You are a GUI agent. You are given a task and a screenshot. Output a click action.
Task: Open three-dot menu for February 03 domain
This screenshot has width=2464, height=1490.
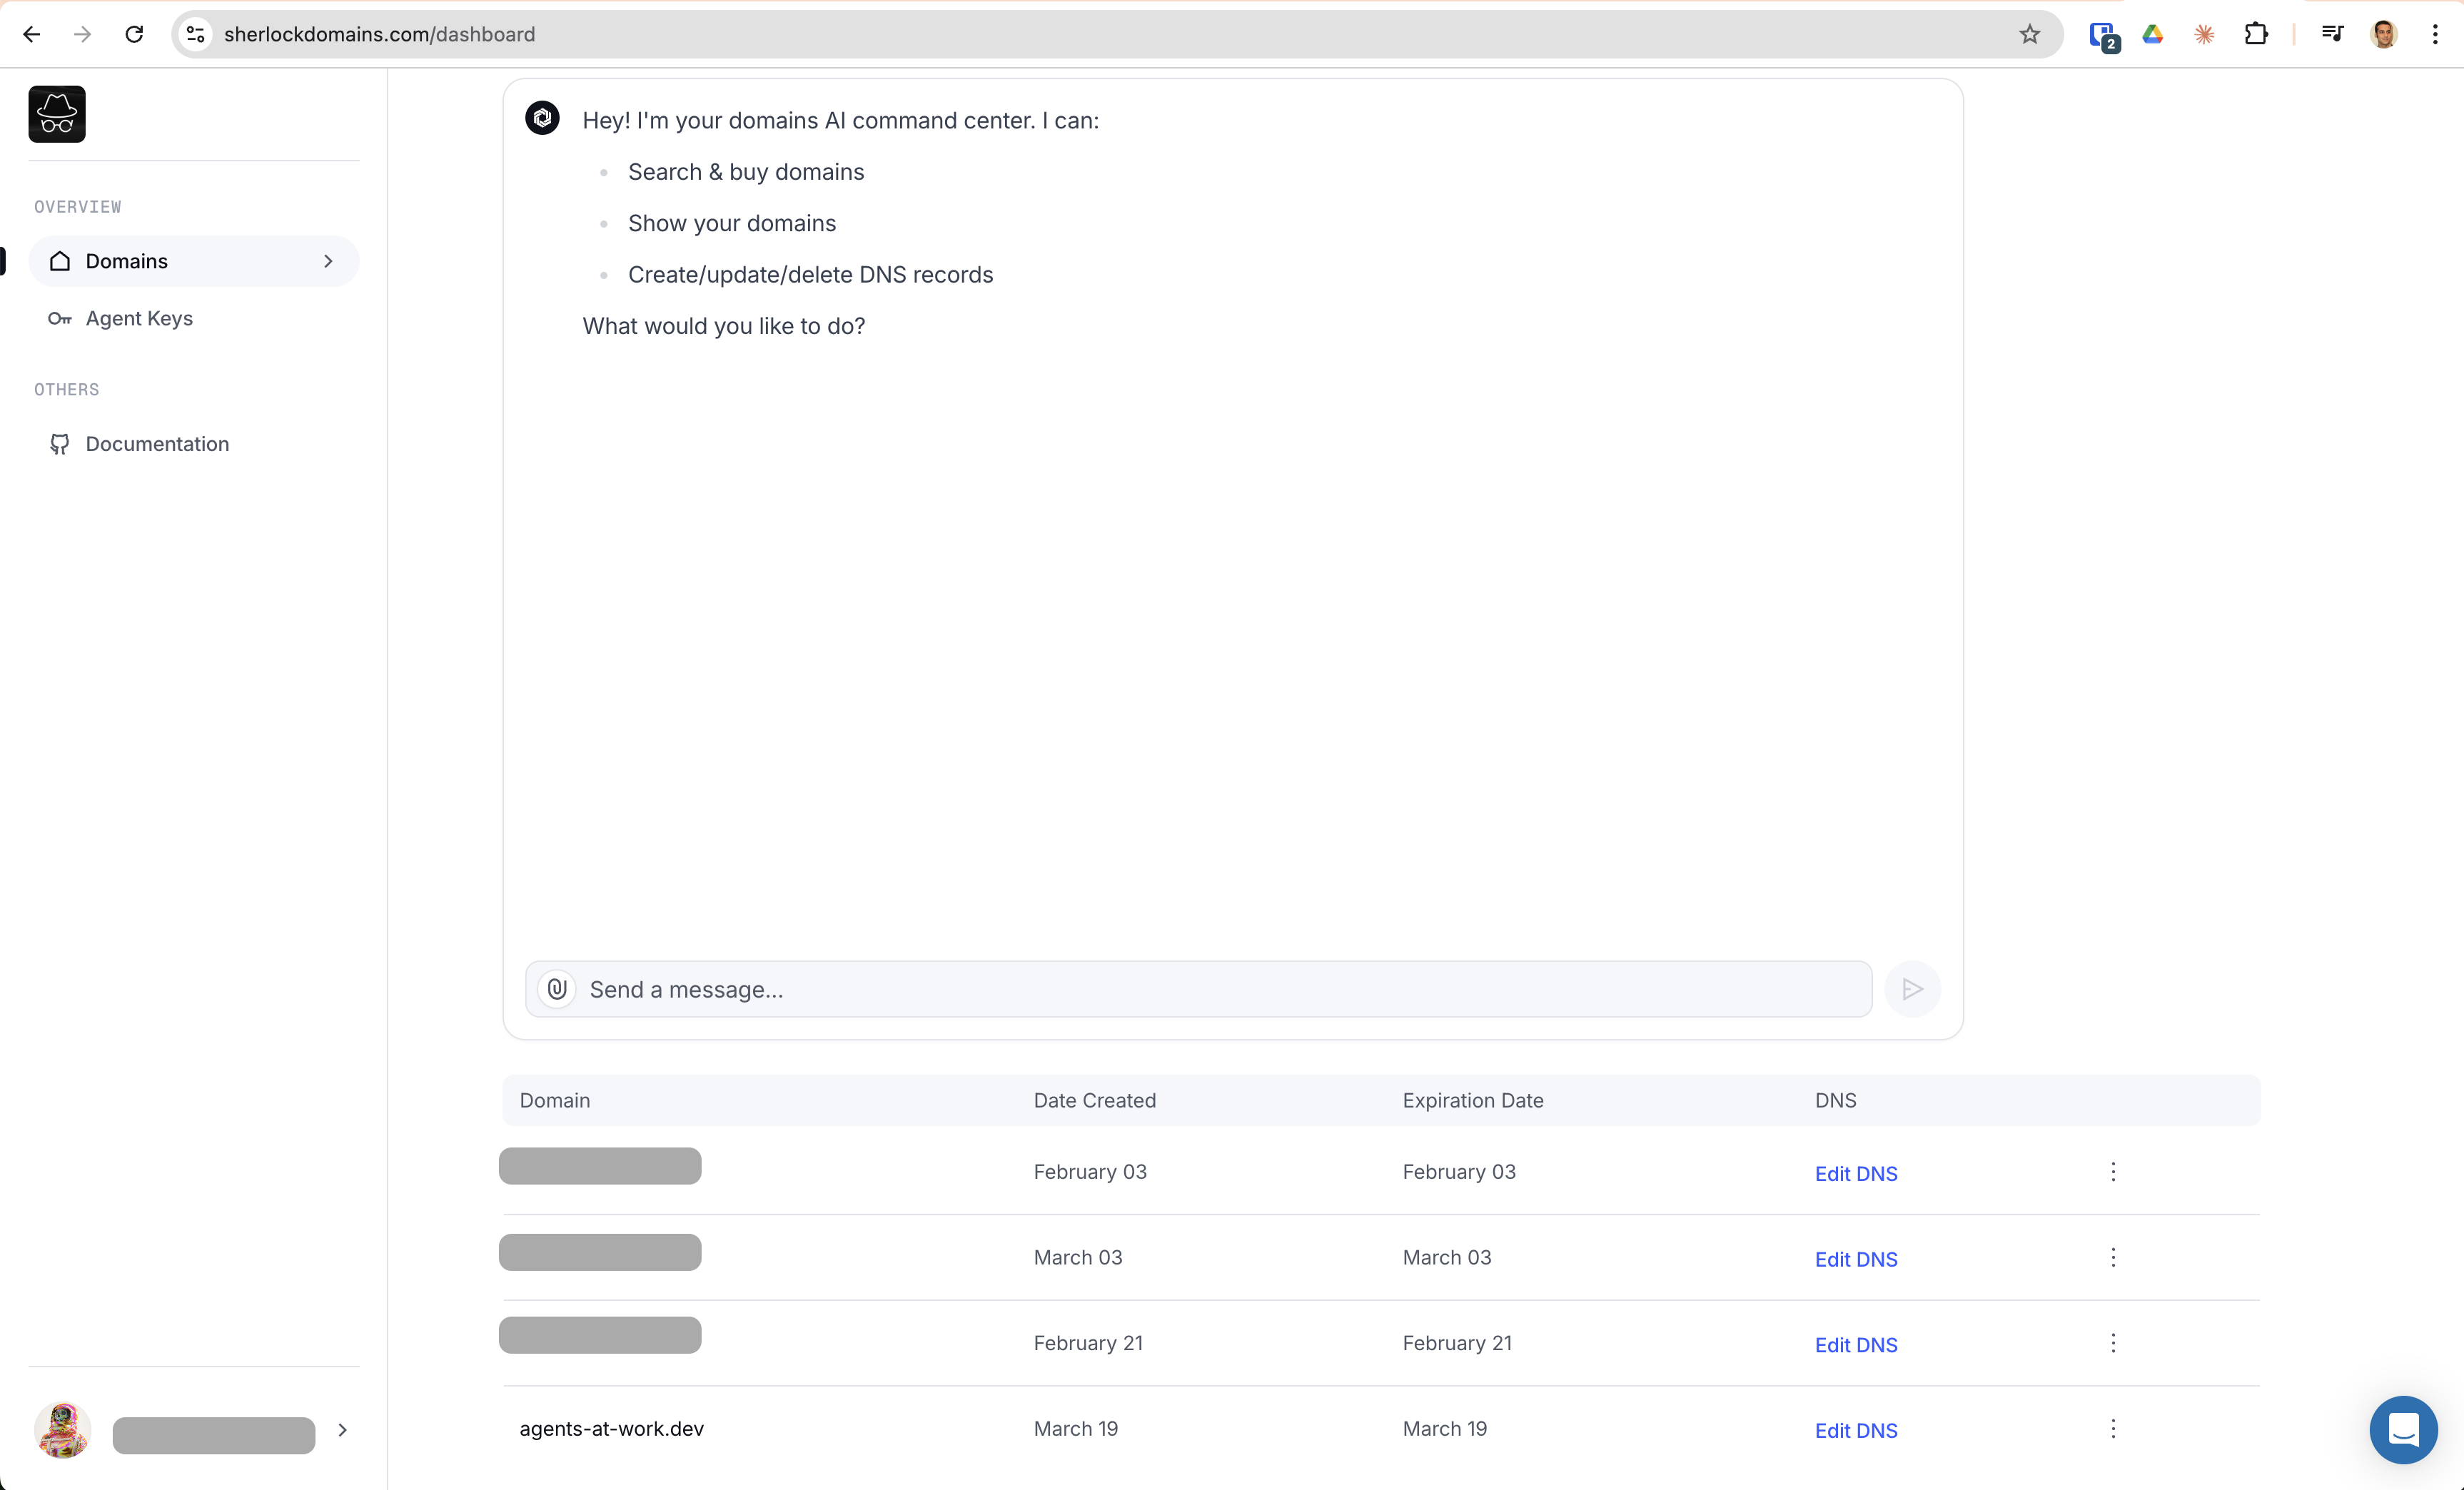(x=2113, y=1172)
